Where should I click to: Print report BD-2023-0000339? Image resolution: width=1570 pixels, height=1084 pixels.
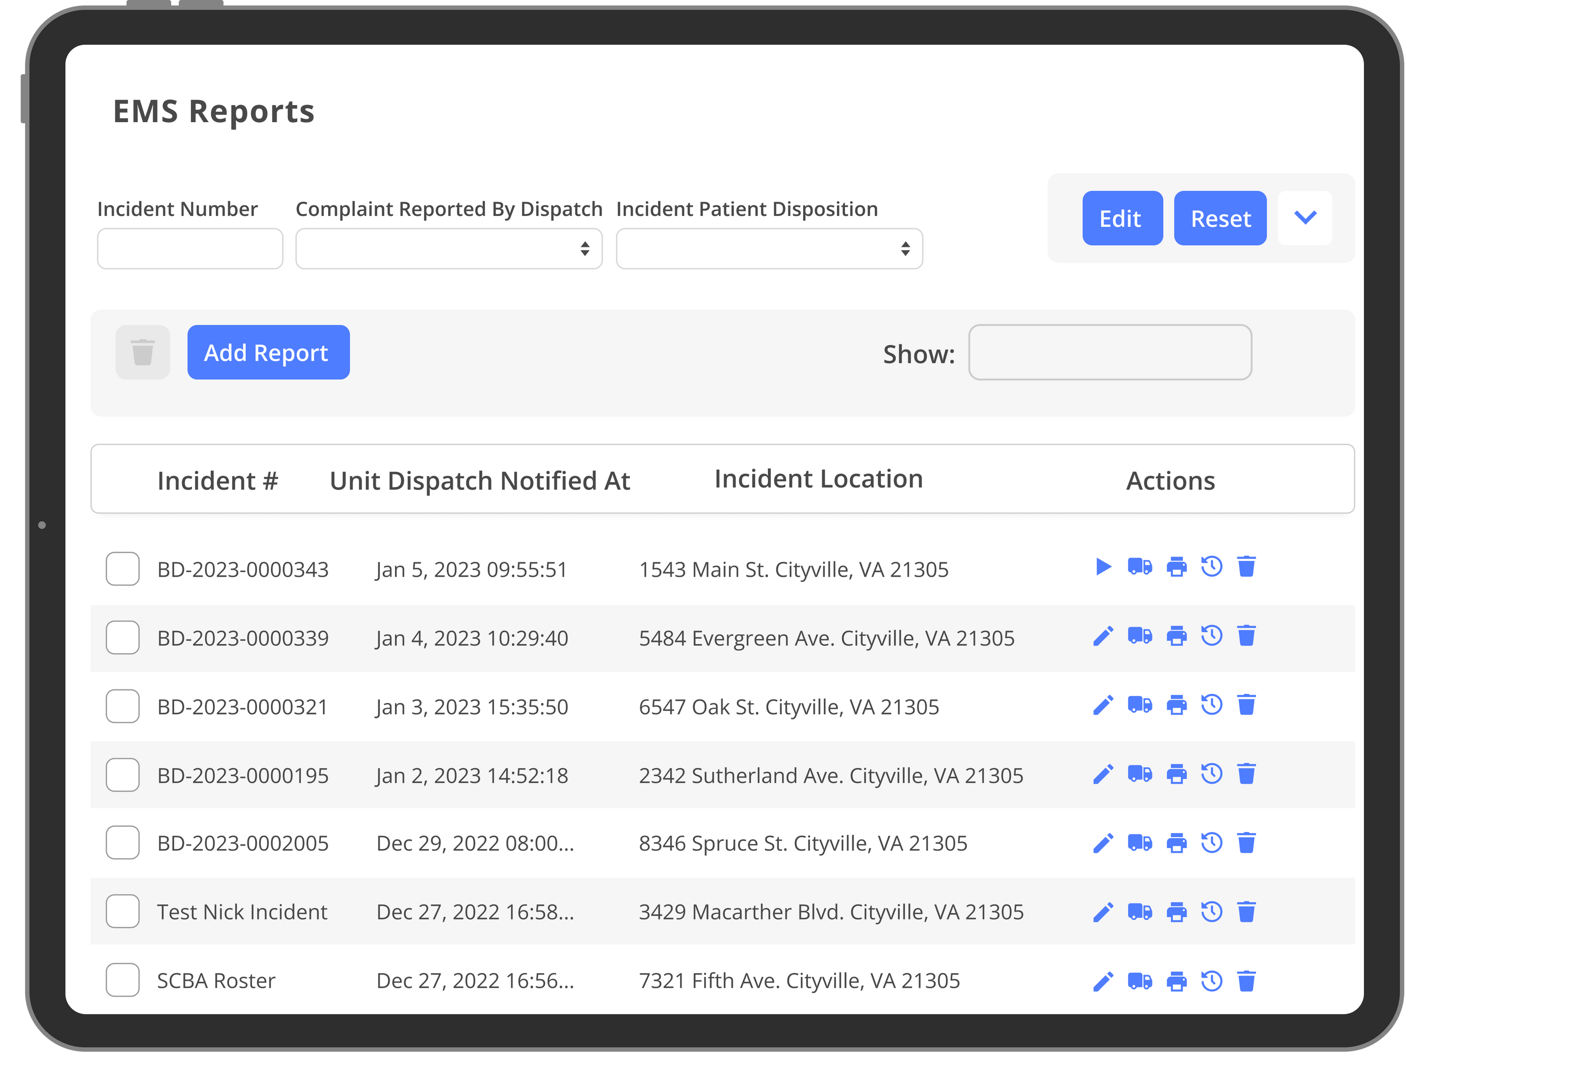pyautogui.click(x=1177, y=636)
